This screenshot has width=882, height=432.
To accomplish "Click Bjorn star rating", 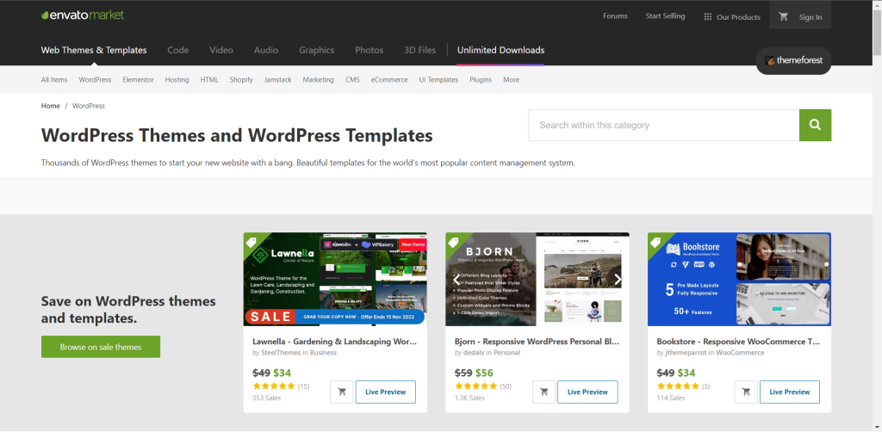I will 475,386.
